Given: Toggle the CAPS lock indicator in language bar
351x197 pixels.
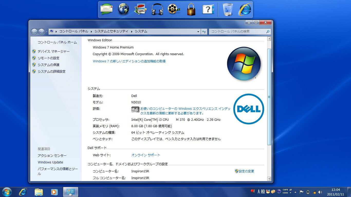Looking at the screenshot, I should (285, 190).
